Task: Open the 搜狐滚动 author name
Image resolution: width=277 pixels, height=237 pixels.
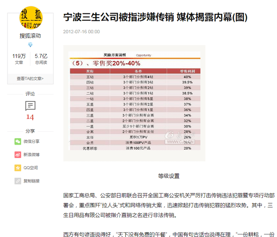Action: pos(30,36)
